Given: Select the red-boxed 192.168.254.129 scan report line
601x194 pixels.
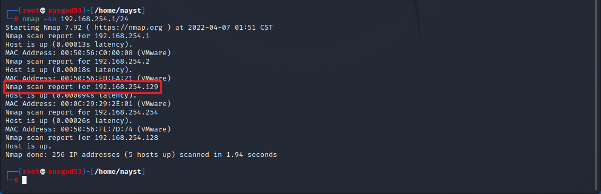Looking at the screenshot, I should coord(82,87).
